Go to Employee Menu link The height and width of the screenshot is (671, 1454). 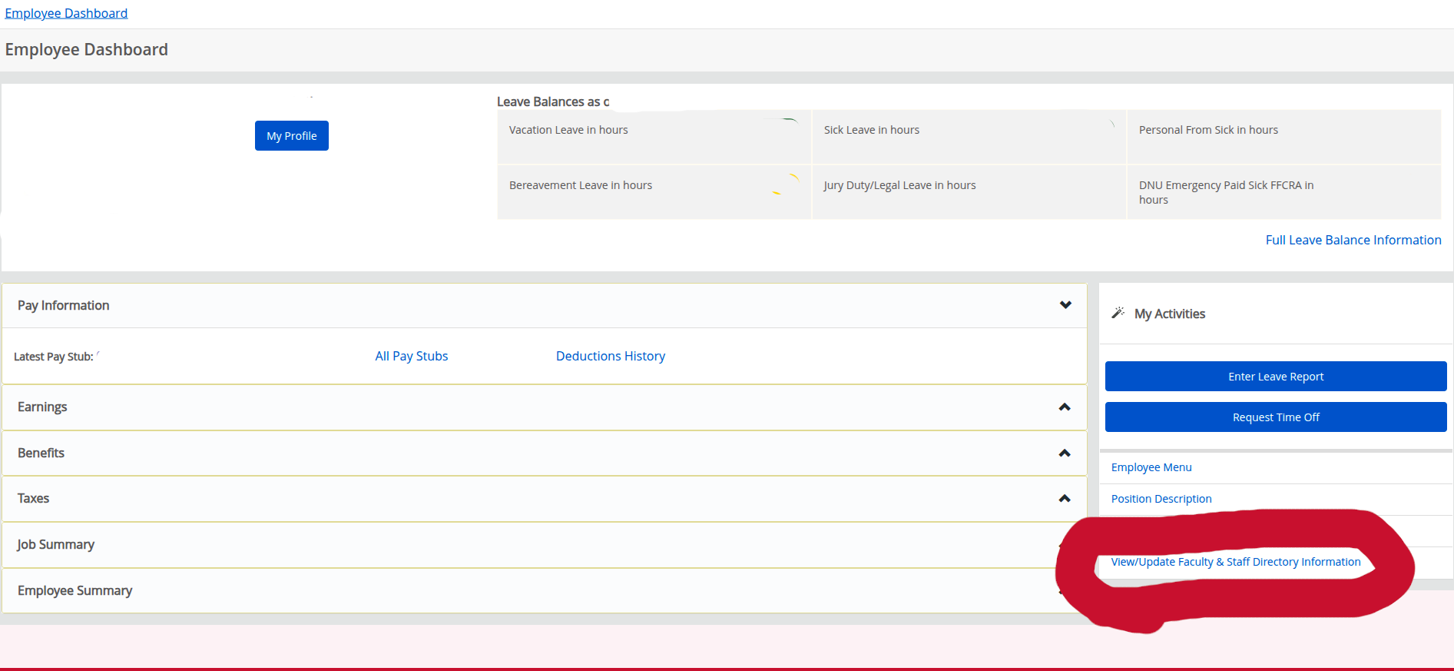[x=1151, y=467]
